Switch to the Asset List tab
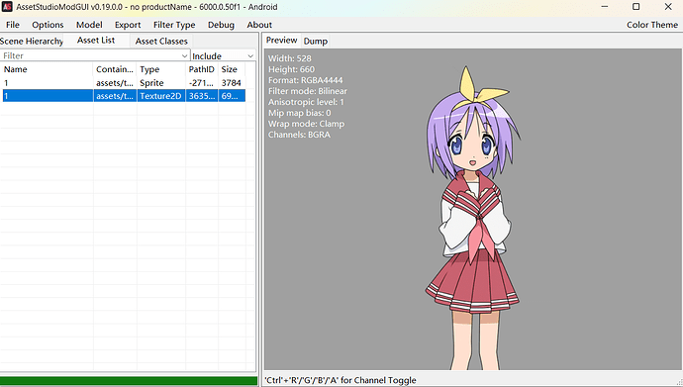 (x=96, y=40)
